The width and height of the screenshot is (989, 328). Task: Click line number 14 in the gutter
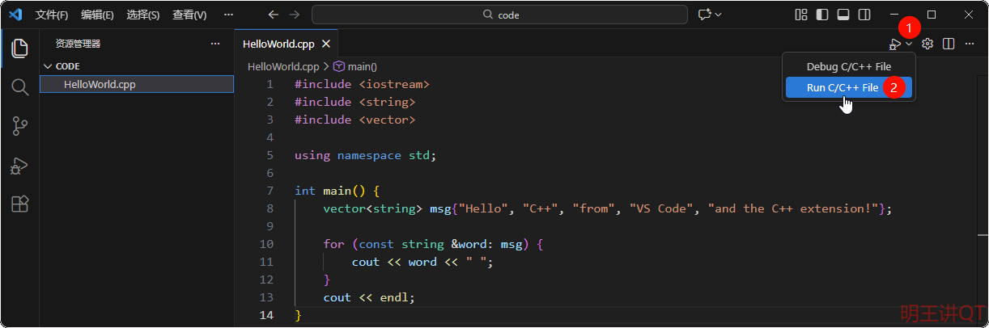[x=267, y=315]
